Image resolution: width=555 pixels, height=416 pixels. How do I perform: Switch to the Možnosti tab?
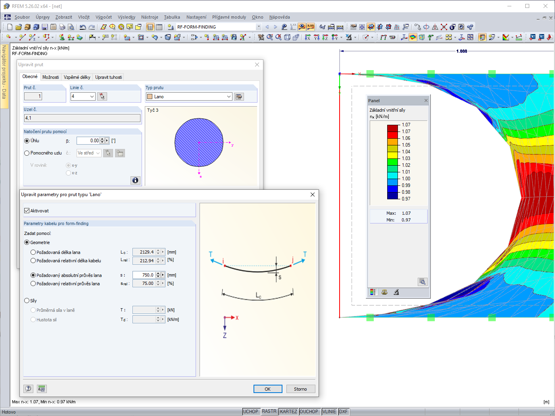pyautogui.click(x=51, y=77)
